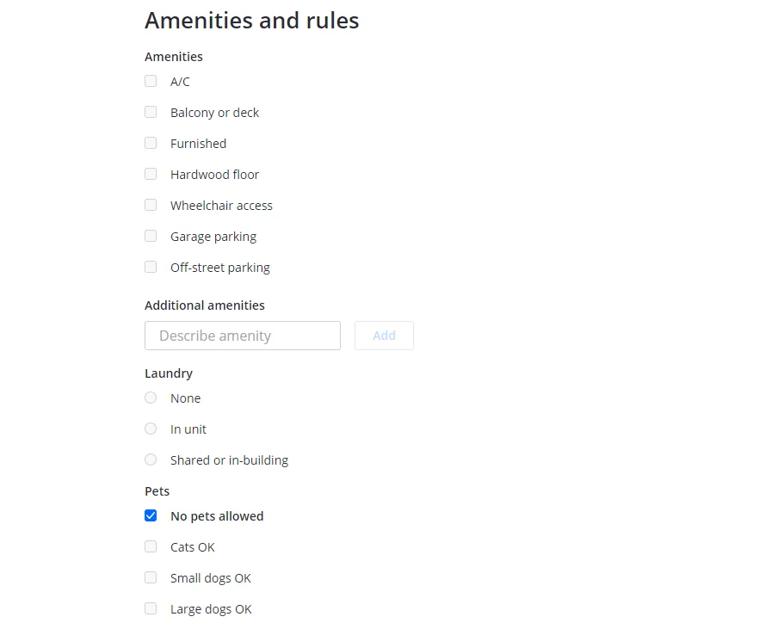
Task: Select Shared or in-building laundry
Action: pos(151,459)
